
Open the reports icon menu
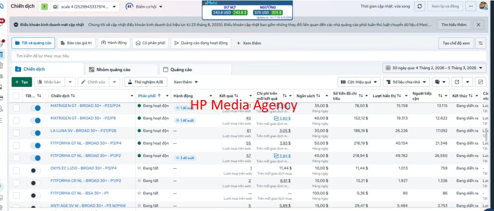coord(440,82)
